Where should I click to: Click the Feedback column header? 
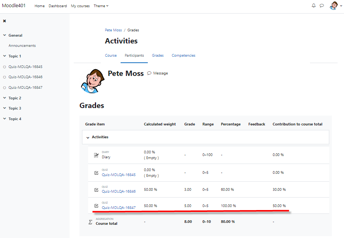click(257, 124)
